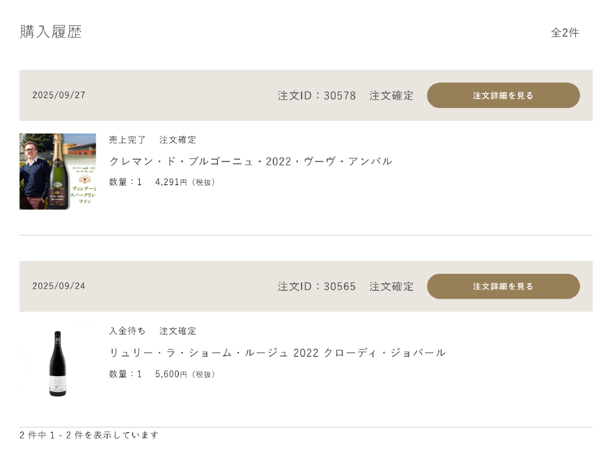Image resolution: width=612 pixels, height=461 pixels.
Task: Click 注文確定 next to 入金待ち status
Action: click(x=178, y=331)
